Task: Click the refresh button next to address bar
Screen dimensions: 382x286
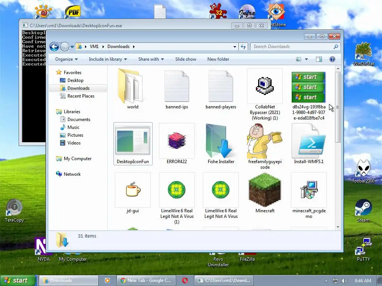Action: click(x=243, y=47)
